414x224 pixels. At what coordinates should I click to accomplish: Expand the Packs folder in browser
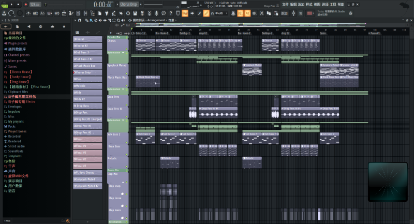[x=10, y=126]
